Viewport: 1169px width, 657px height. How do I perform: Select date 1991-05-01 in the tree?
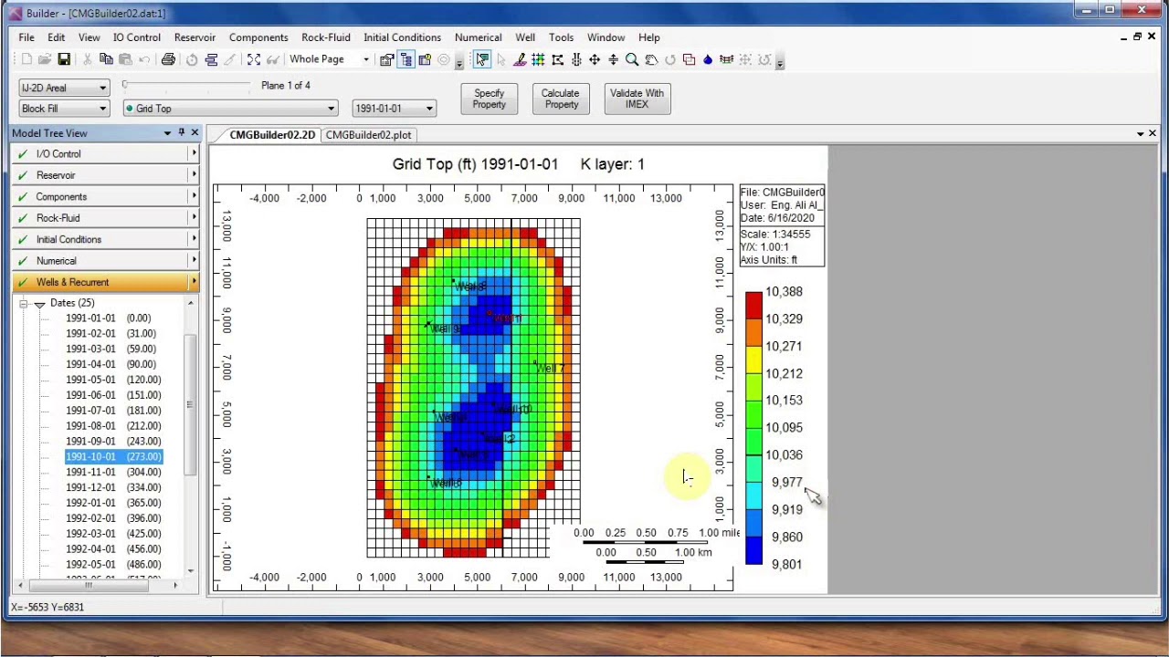tap(113, 380)
